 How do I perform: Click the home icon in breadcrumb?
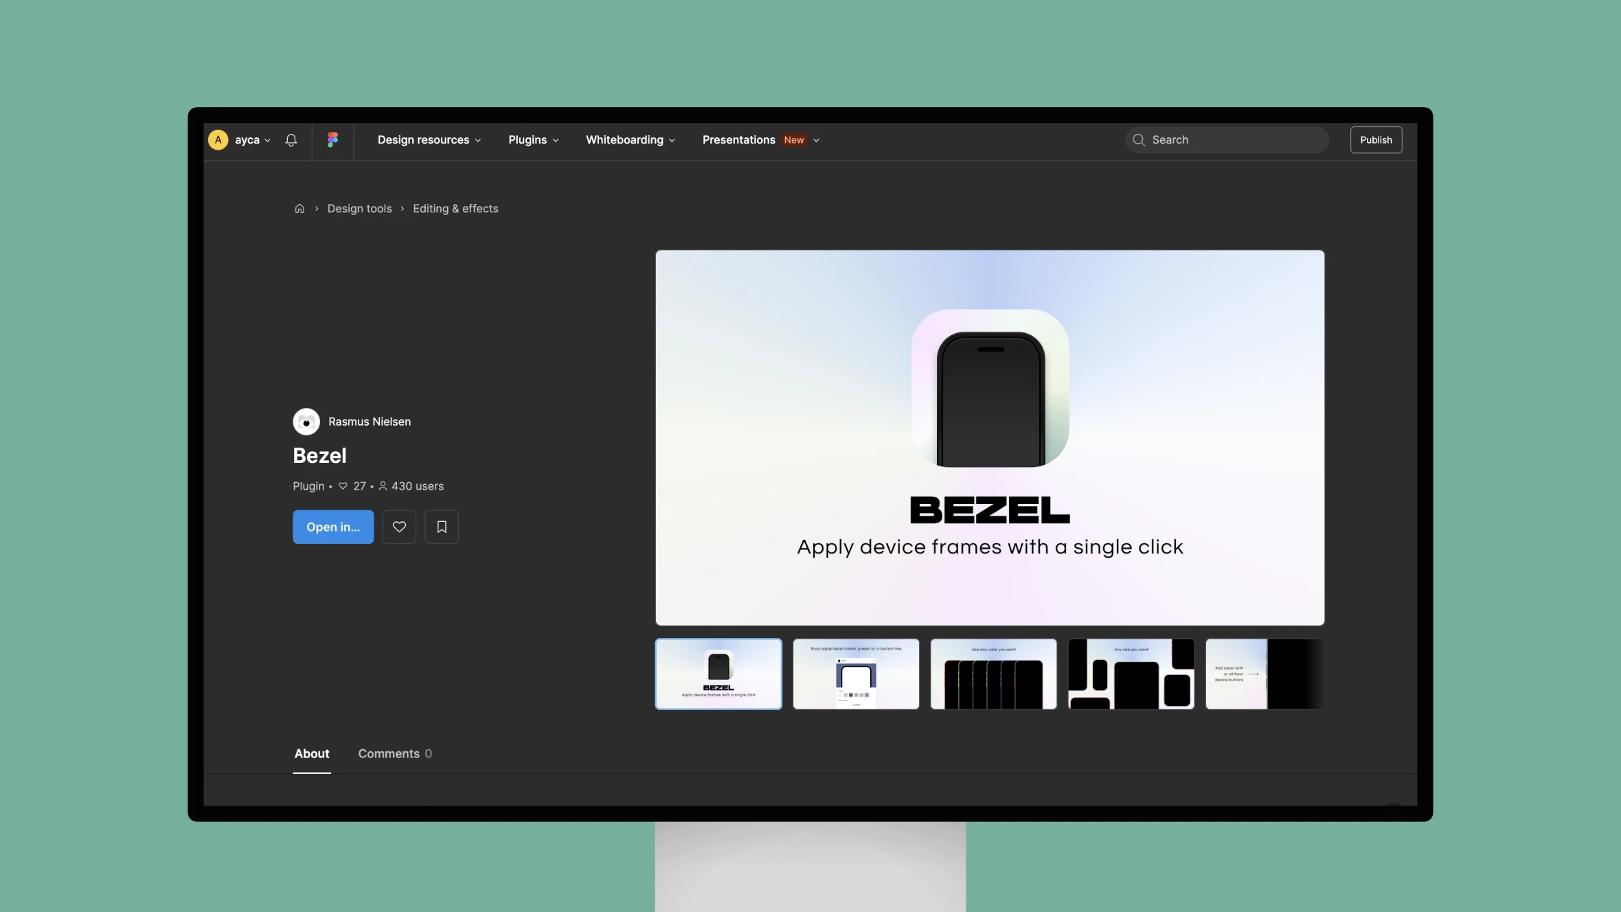click(298, 209)
